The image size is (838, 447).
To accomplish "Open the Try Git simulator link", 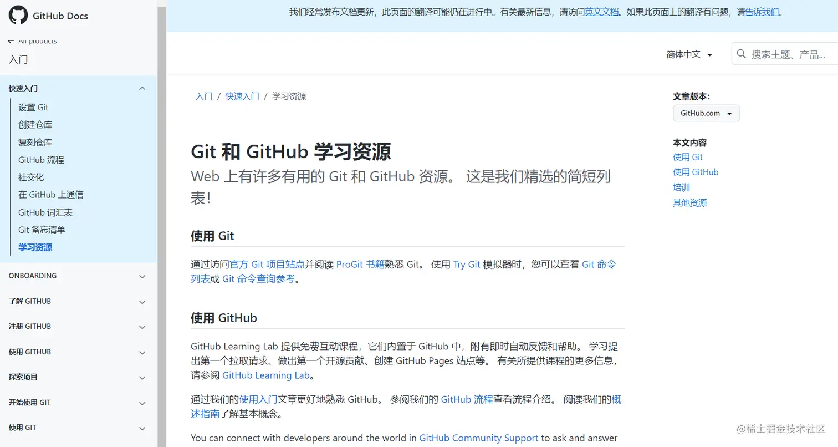I will coord(466,264).
